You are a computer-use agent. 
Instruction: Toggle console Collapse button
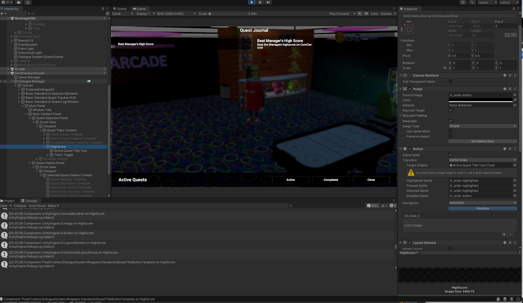20,206
